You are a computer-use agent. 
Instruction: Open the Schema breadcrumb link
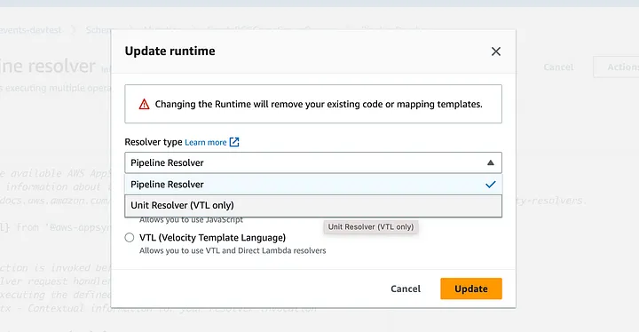[x=98, y=30]
